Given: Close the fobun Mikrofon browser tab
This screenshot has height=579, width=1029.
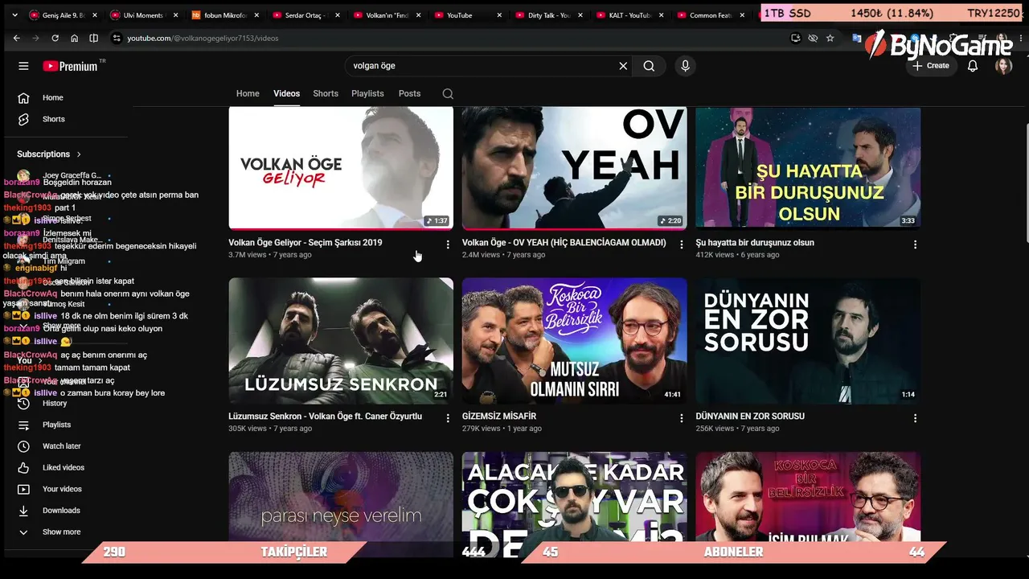Looking at the screenshot, I should point(256,15).
